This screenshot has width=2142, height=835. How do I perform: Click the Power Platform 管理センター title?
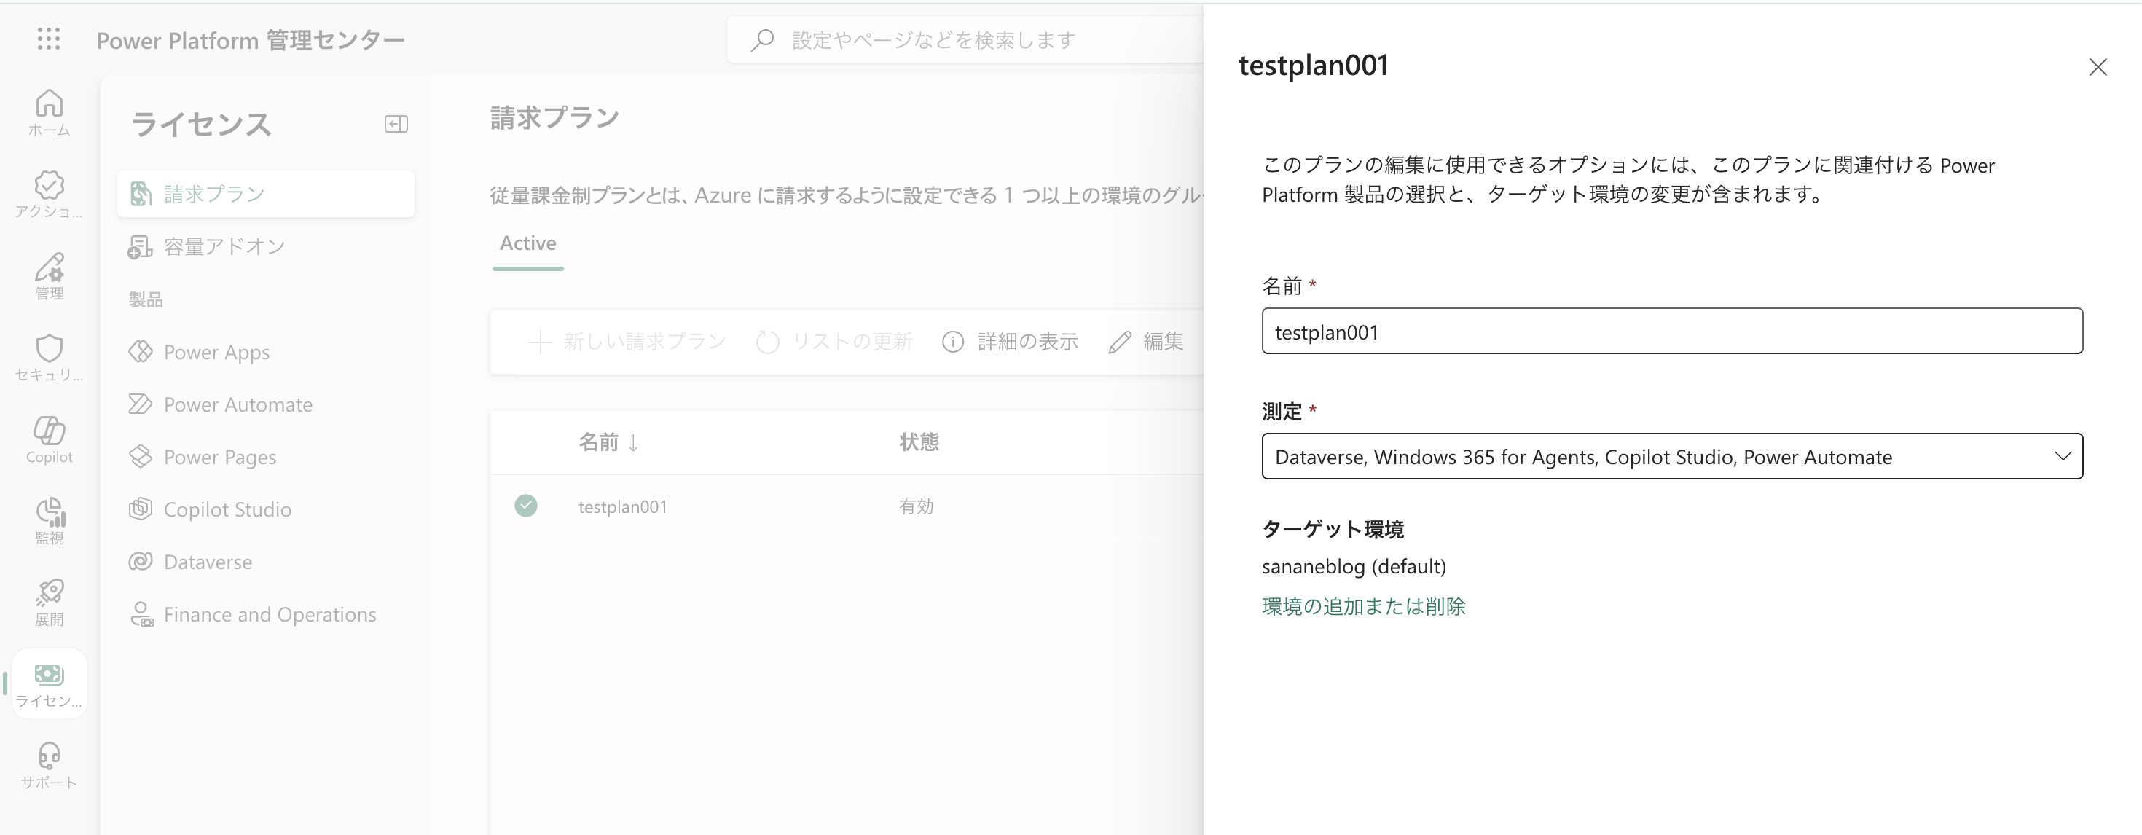(251, 40)
